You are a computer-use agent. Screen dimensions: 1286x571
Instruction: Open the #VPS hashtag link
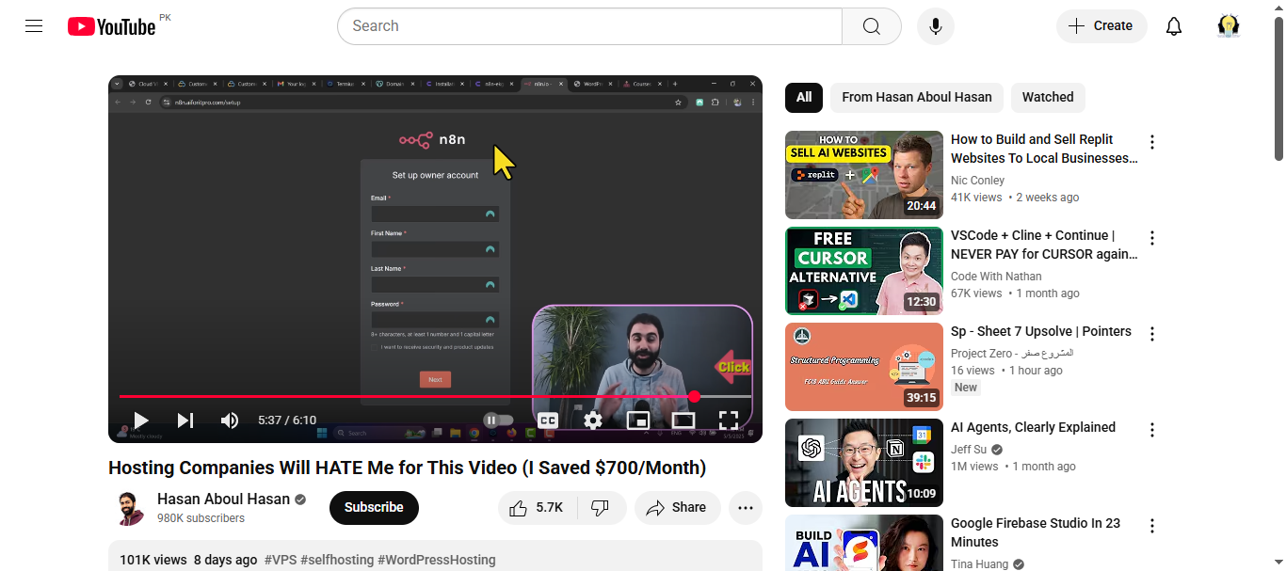point(281,560)
